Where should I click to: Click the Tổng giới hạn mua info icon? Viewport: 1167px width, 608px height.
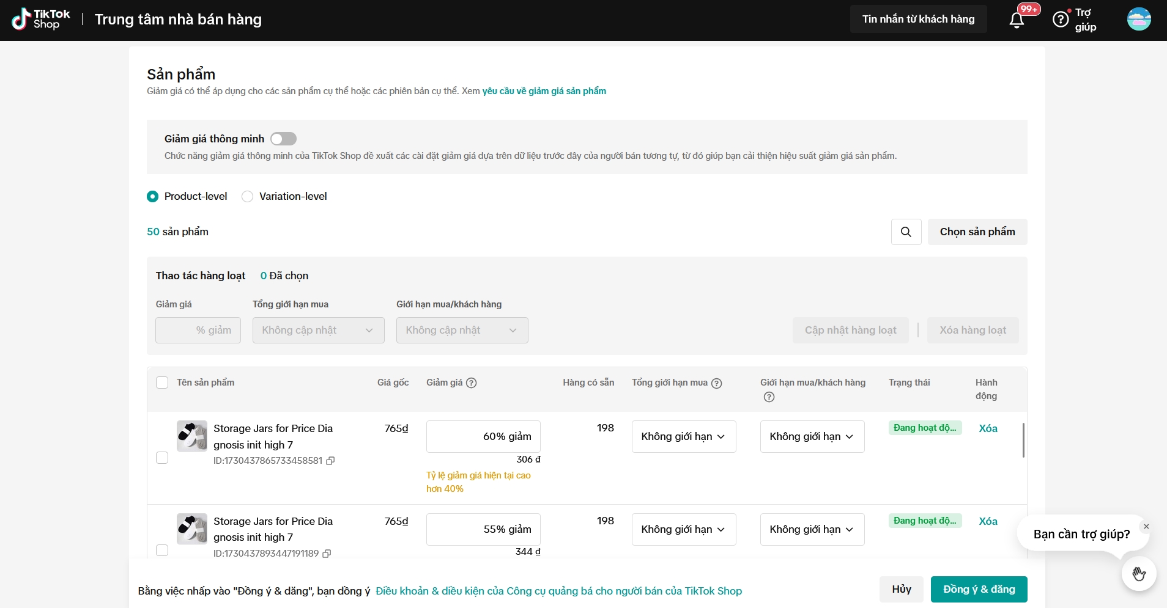click(717, 383)
